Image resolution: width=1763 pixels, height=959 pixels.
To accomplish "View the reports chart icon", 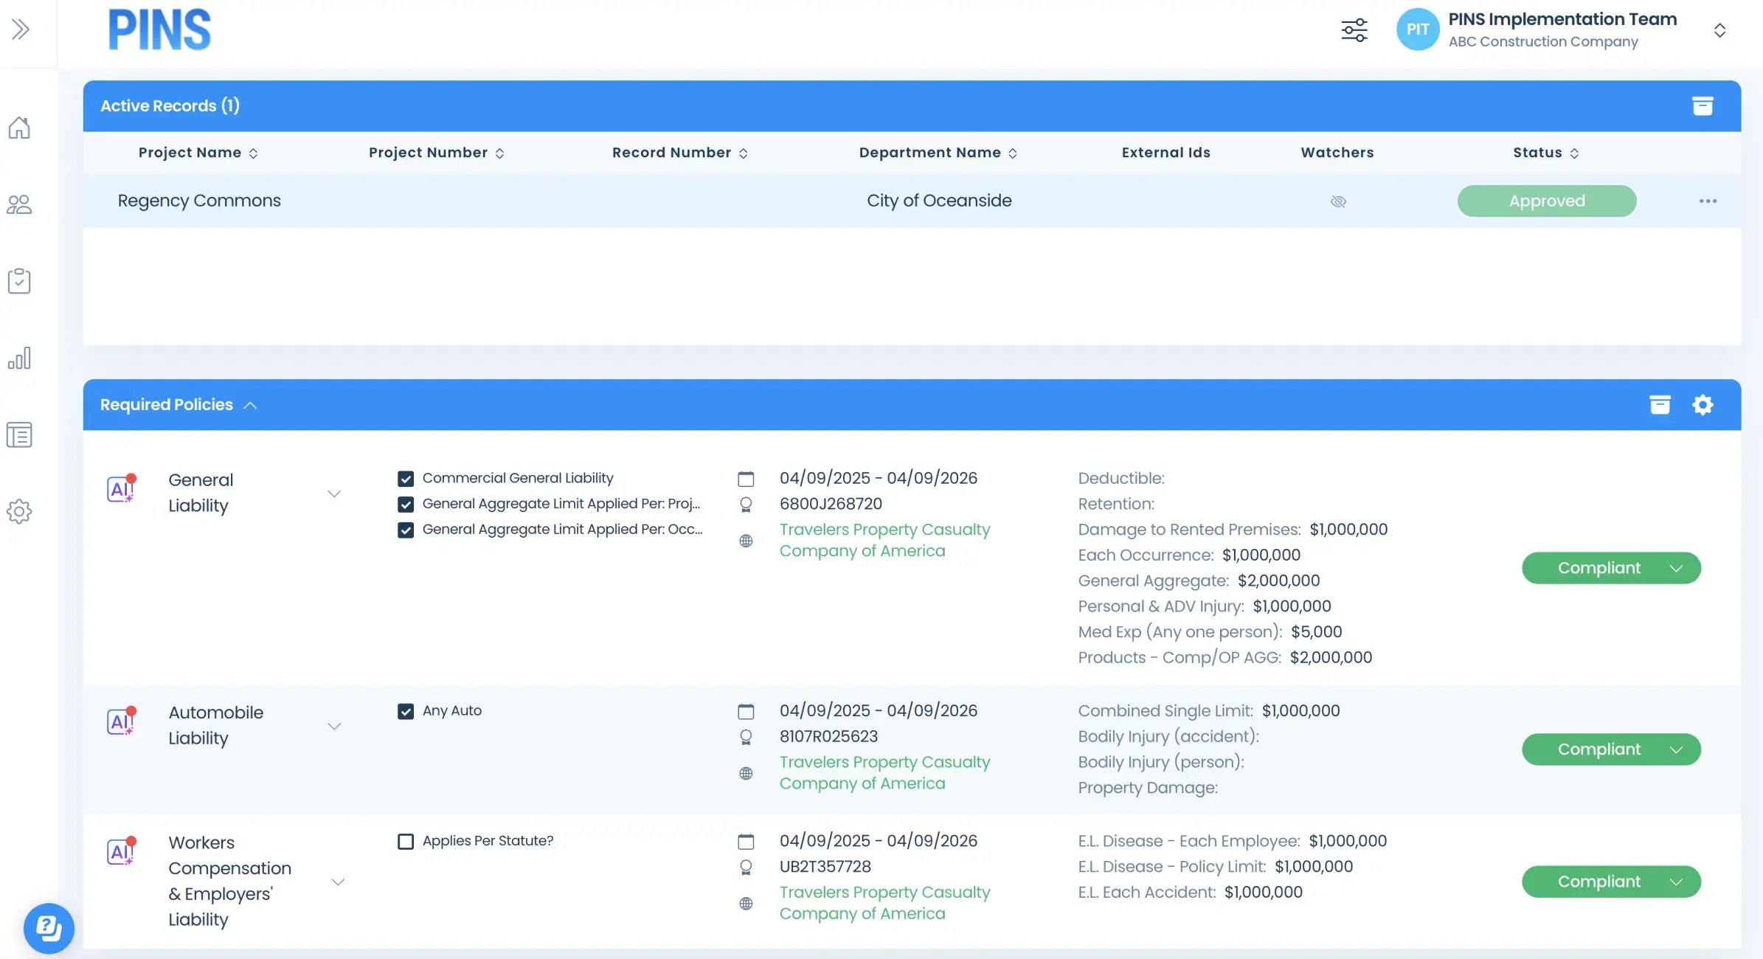I will point(19,358).
